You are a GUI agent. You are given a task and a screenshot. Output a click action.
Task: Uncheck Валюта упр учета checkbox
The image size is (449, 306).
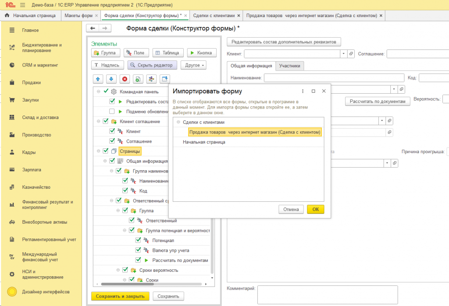coord(138,250)
